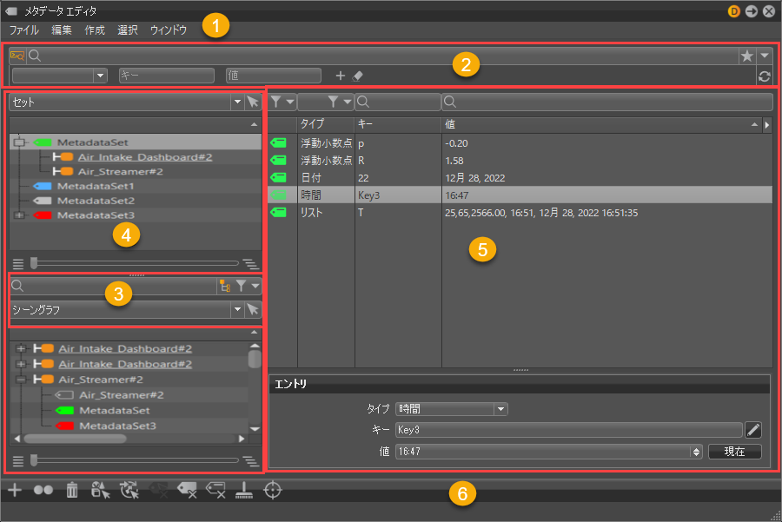Click the outlined tag remove icon in bottom toolbar
Image resolution: width=782 pixels, height=522 pixels.
tap(216, 490)
